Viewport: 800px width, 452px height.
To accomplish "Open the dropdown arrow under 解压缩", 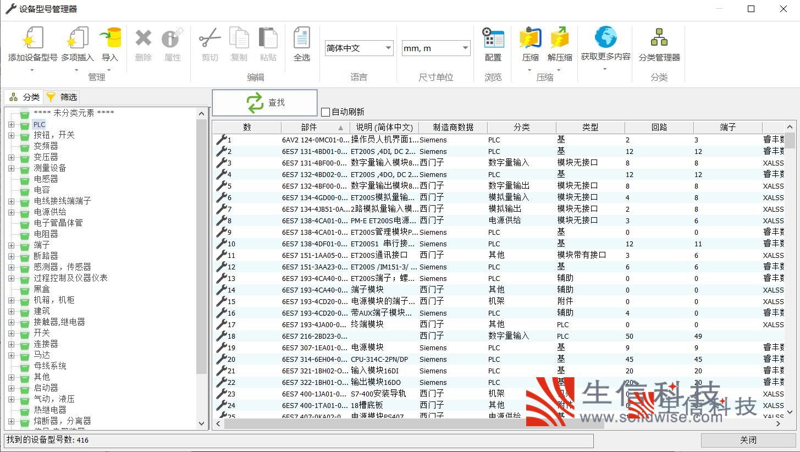I will (x=560, y=70).
